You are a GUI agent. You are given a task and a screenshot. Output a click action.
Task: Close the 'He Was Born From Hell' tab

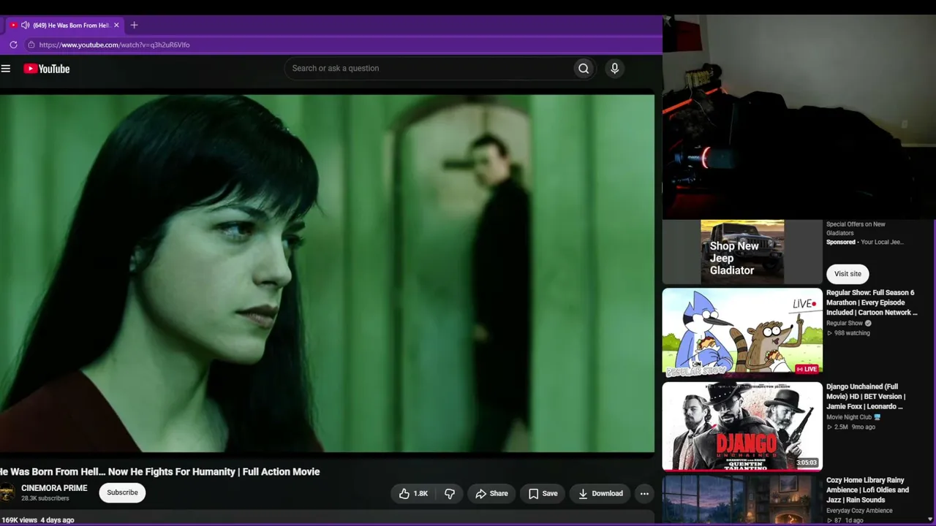tap(116, 25)
